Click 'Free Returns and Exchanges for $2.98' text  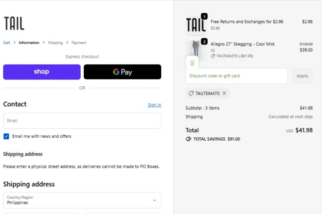pyautogui.click(x=247, y=22)
